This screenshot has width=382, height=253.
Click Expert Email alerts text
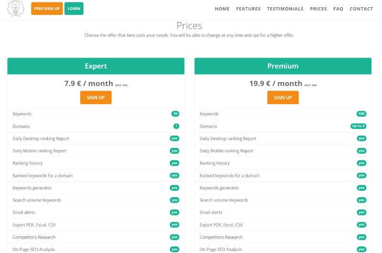[24, 212]
